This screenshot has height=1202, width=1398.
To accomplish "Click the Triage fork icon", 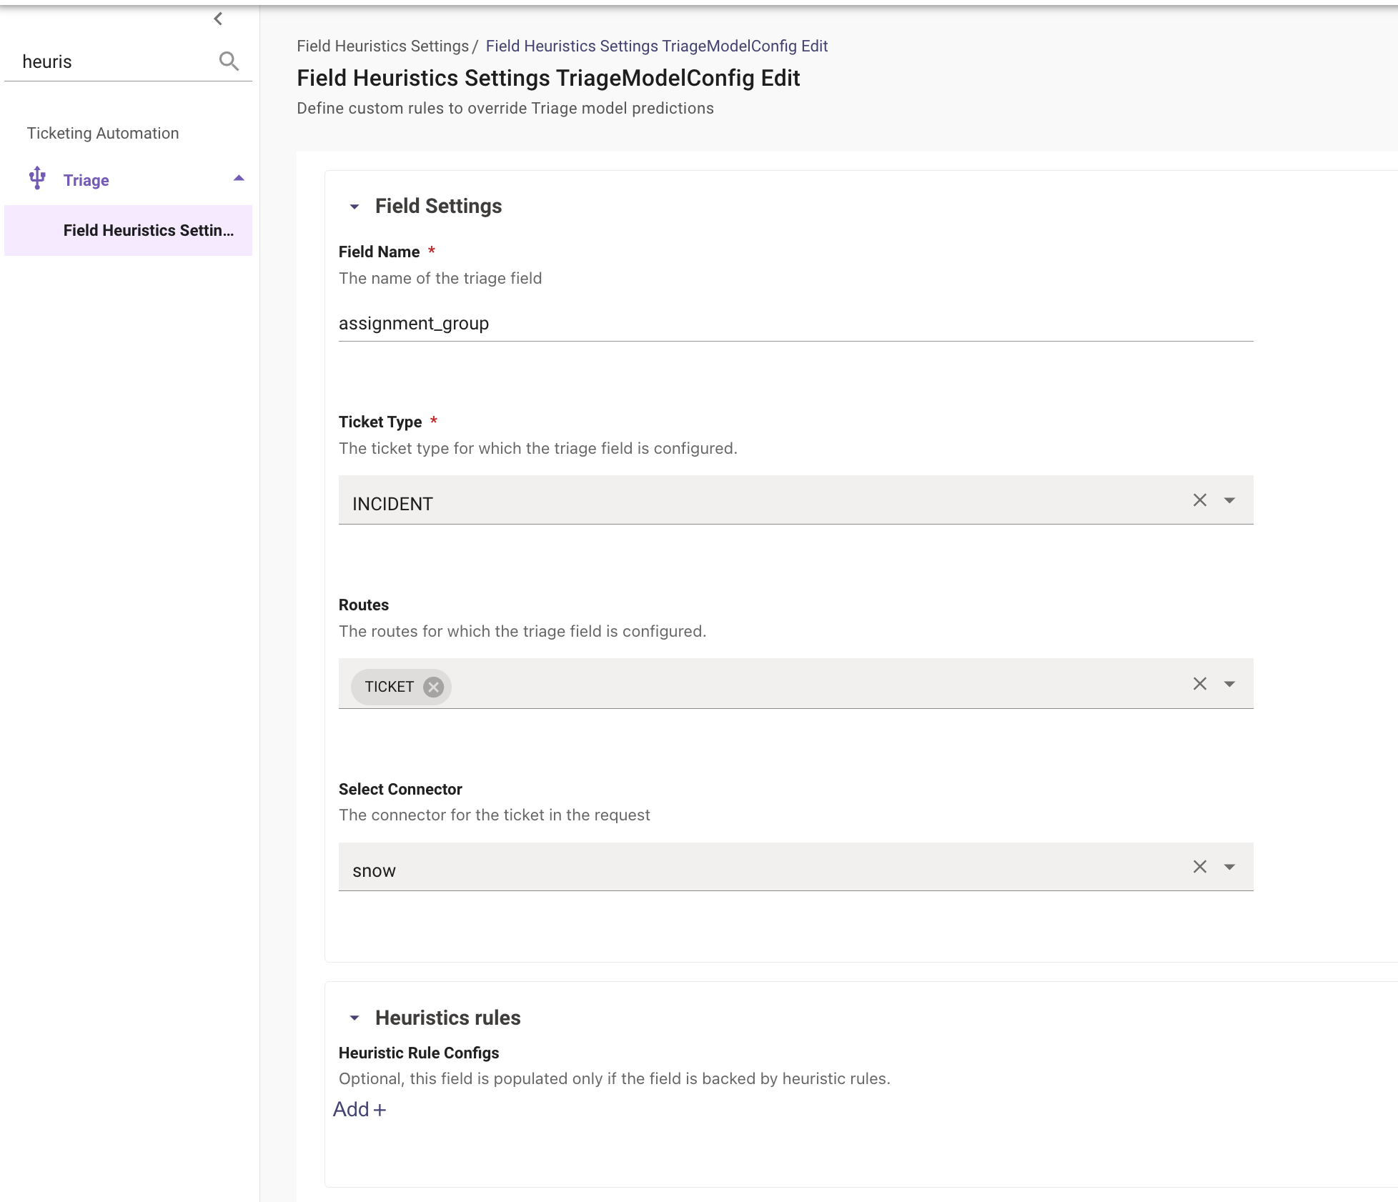I will click(37, 179).
